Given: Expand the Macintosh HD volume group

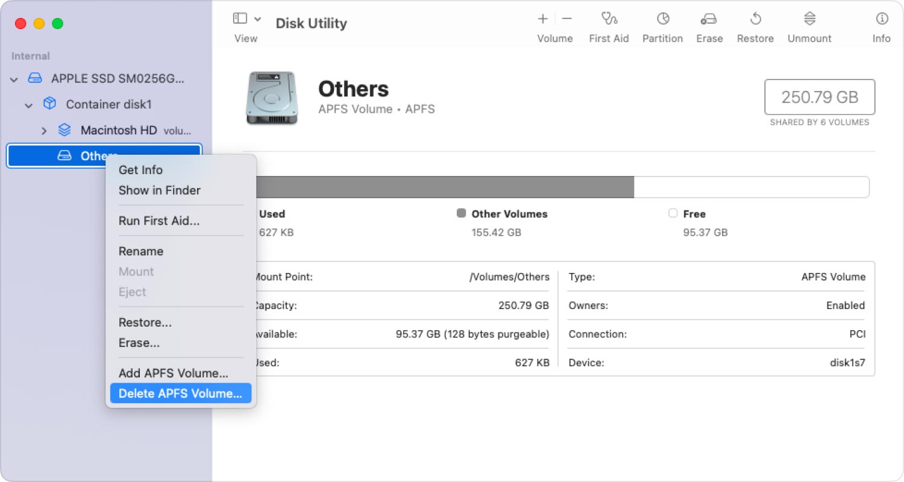Looking at the screenshot, I should (43, 130).
